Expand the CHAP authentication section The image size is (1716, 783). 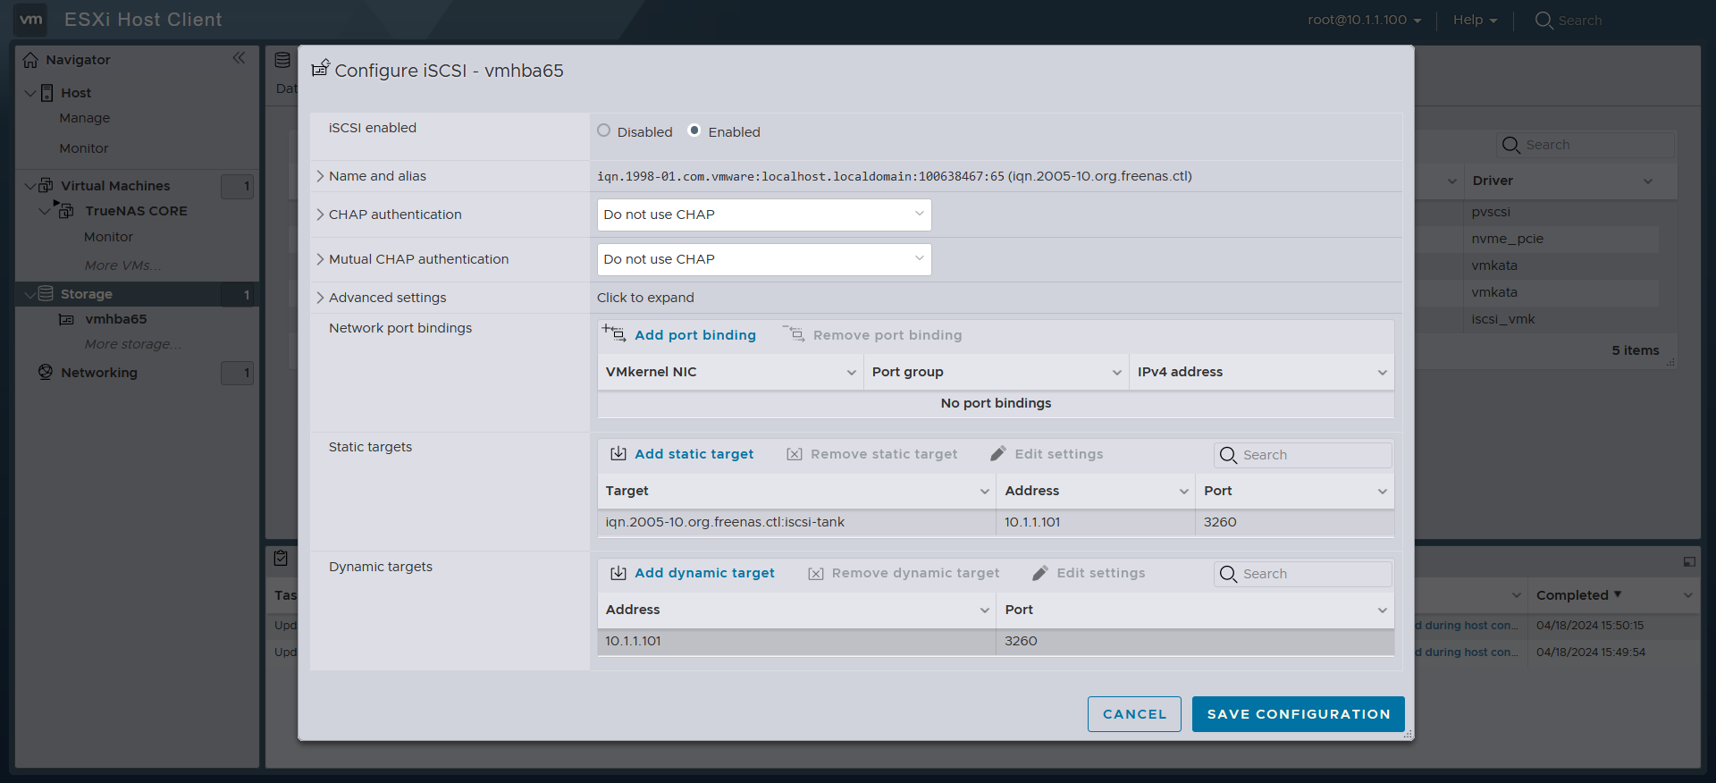(320, 215)
